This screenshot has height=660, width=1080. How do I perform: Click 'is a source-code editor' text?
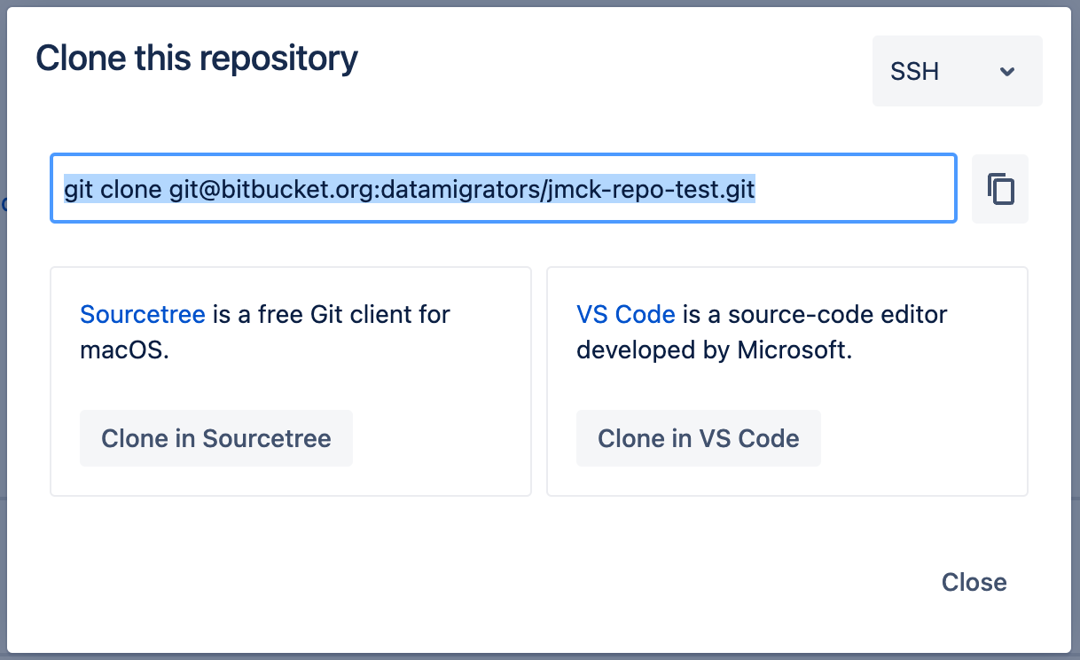[x=815, y=314]
